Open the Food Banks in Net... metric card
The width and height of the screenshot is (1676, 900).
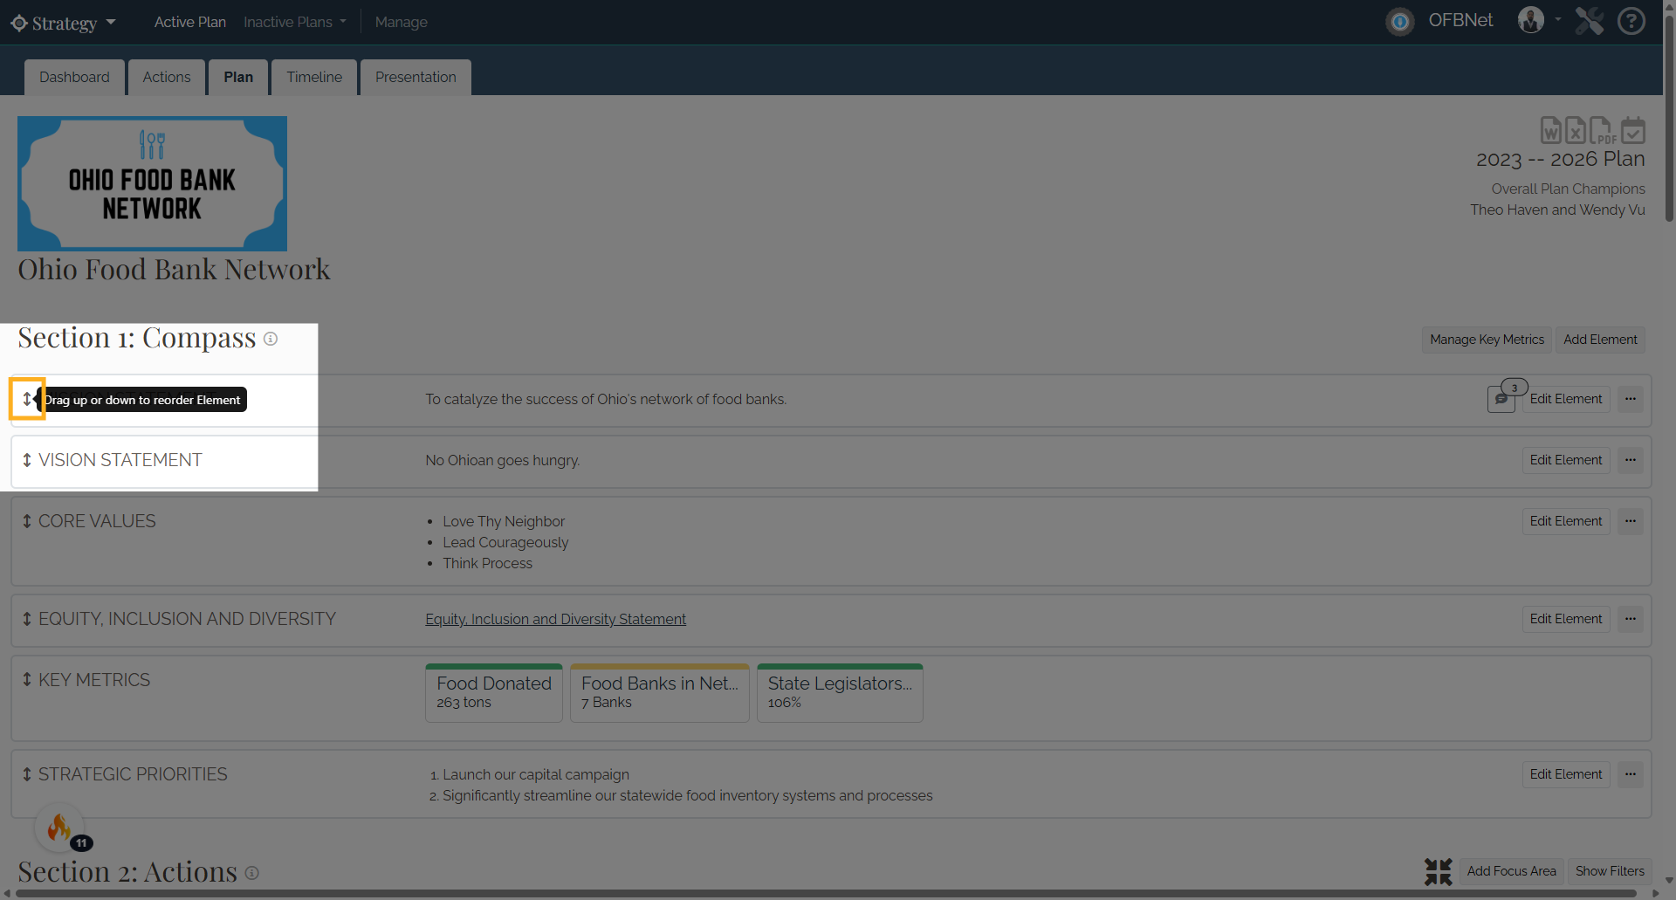click(660, 693)
